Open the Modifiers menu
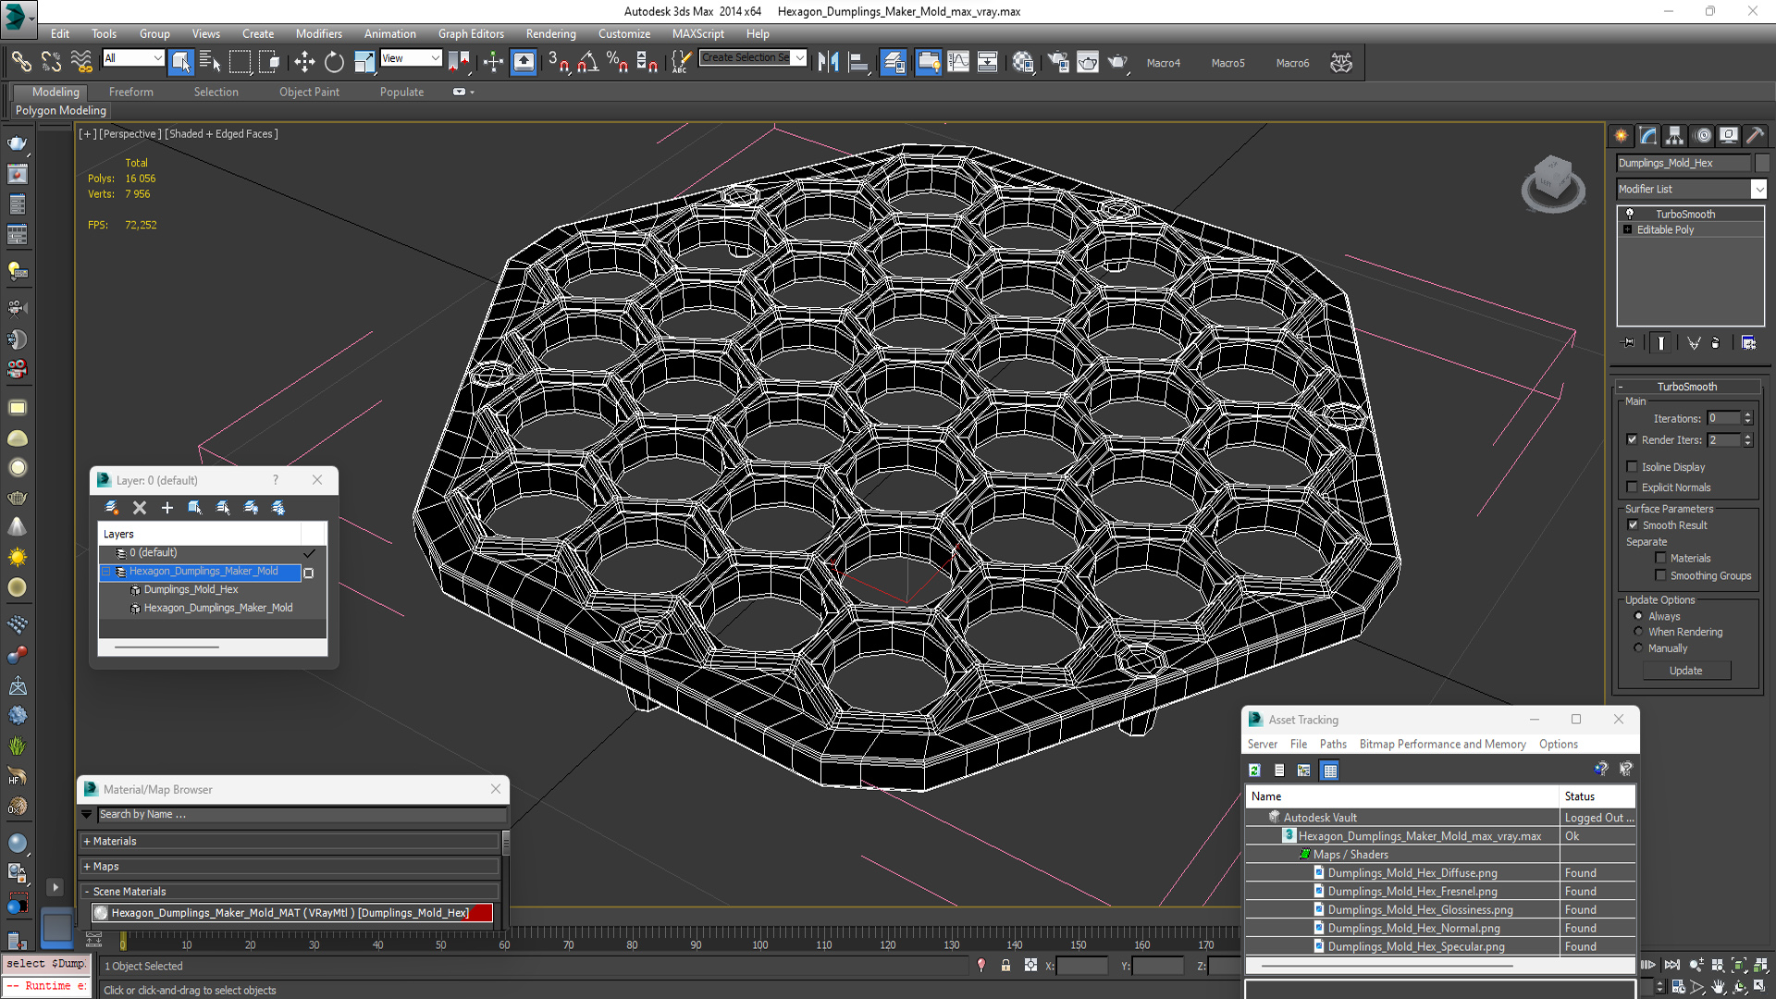Viewport: 1776px width, 999px height. tap(318, 33)
